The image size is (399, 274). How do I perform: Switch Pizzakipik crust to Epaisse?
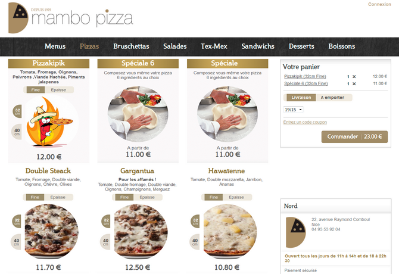(59, 90)
